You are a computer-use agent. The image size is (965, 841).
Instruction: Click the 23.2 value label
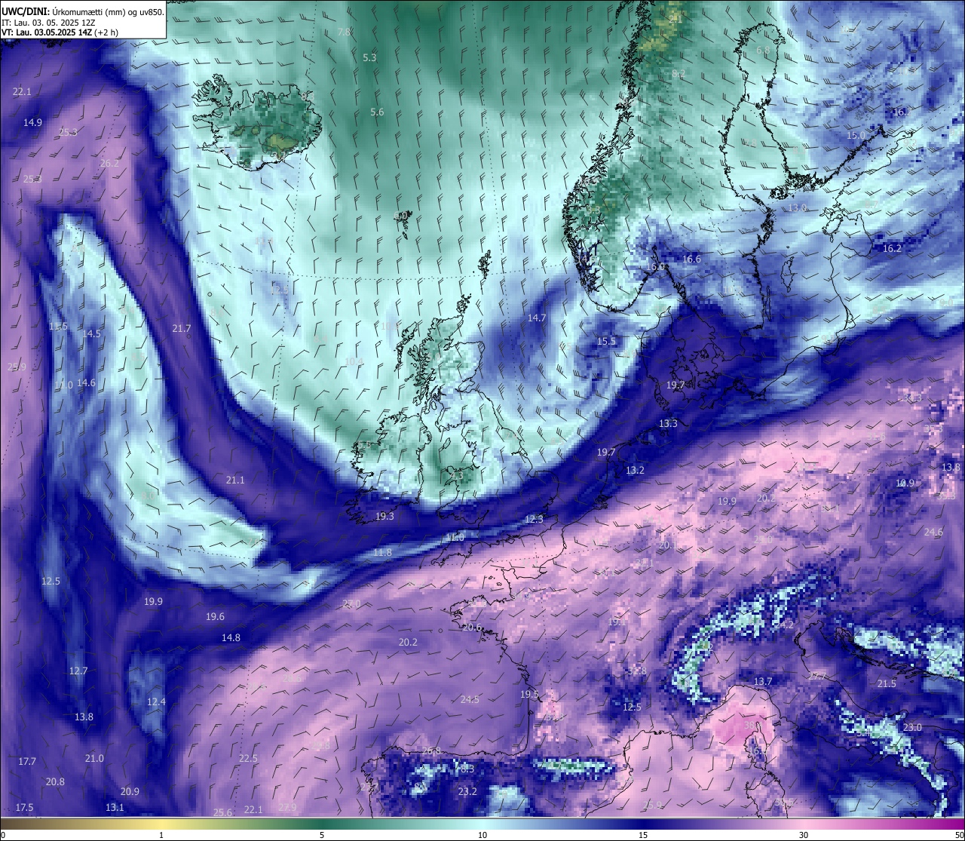click(467, 791)
